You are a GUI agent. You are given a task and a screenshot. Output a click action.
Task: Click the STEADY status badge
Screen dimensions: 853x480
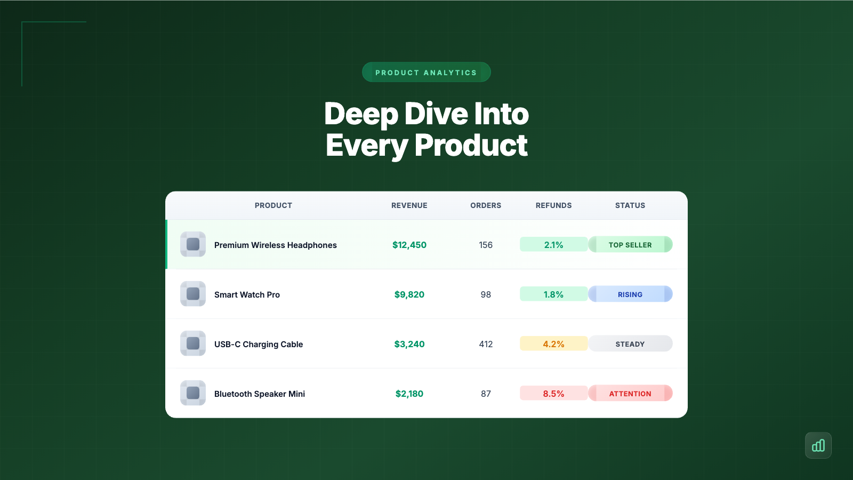(x=630, y=343)
